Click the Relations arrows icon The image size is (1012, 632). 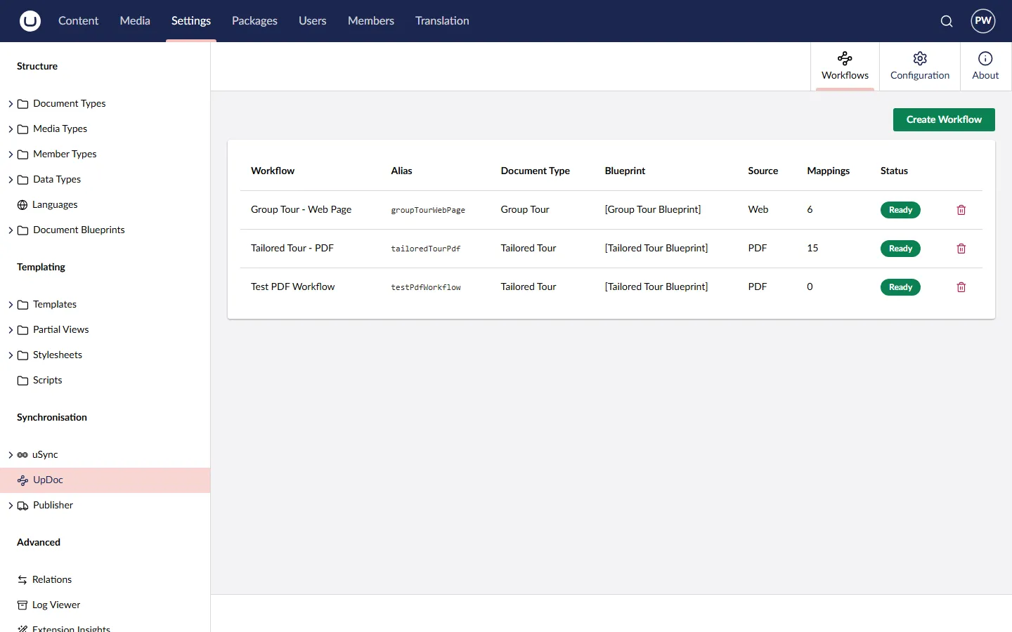(x=22, y=580)
